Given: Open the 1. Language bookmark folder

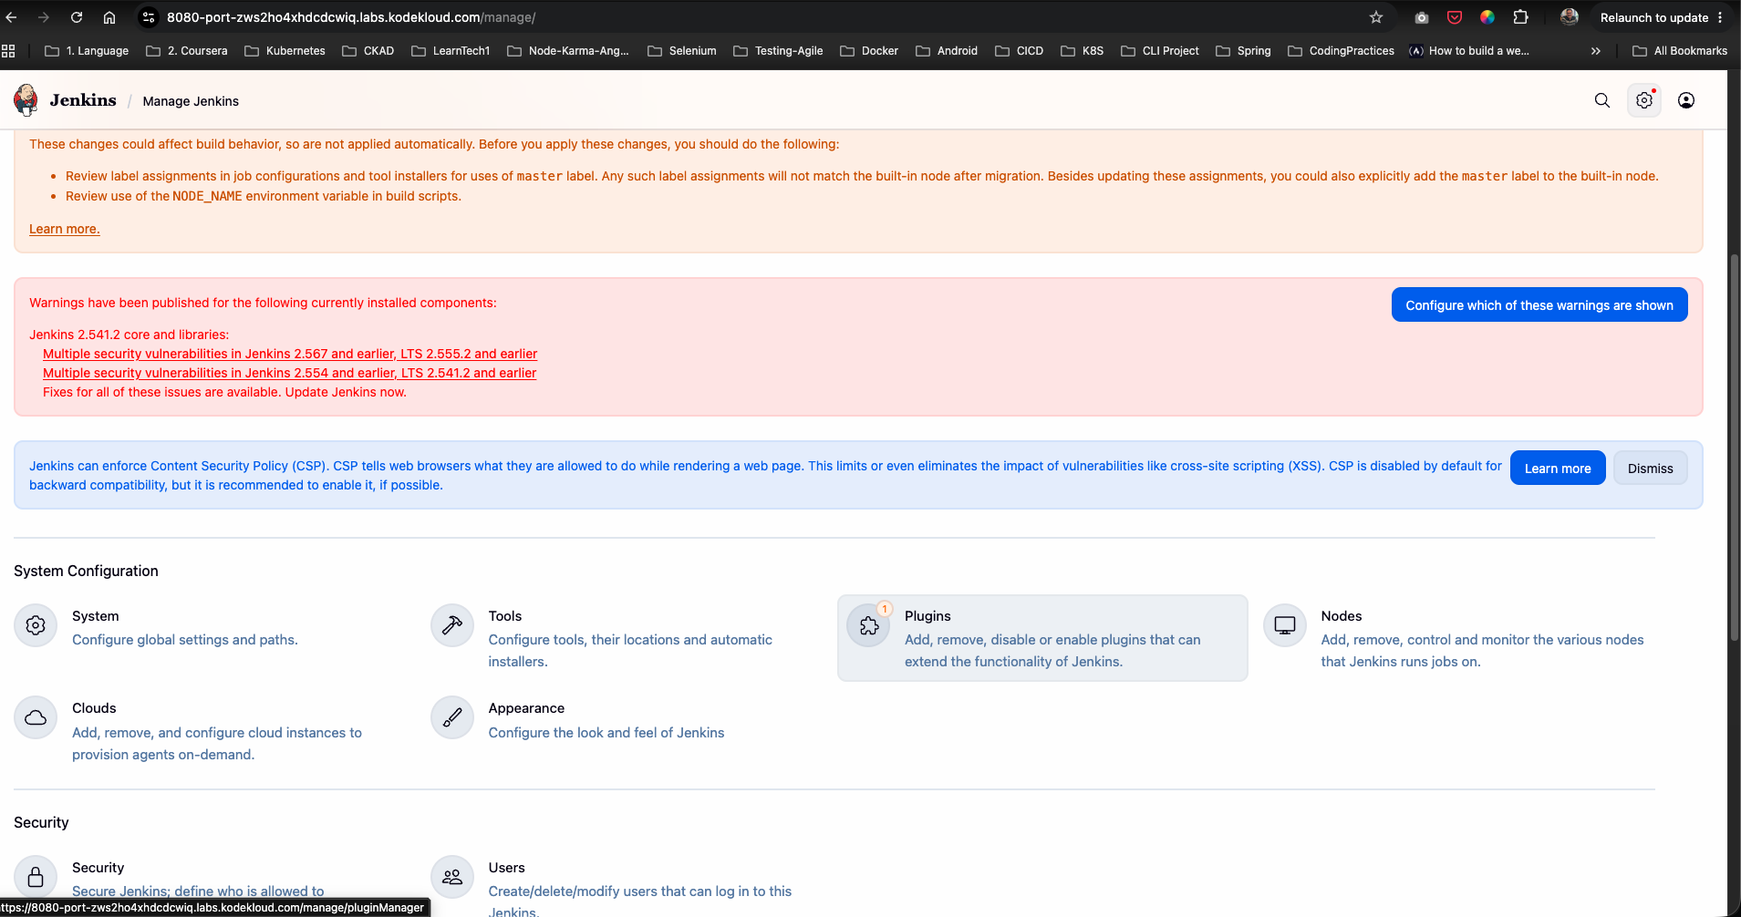Looking at the screenshot, I should [x=87, y=51].
